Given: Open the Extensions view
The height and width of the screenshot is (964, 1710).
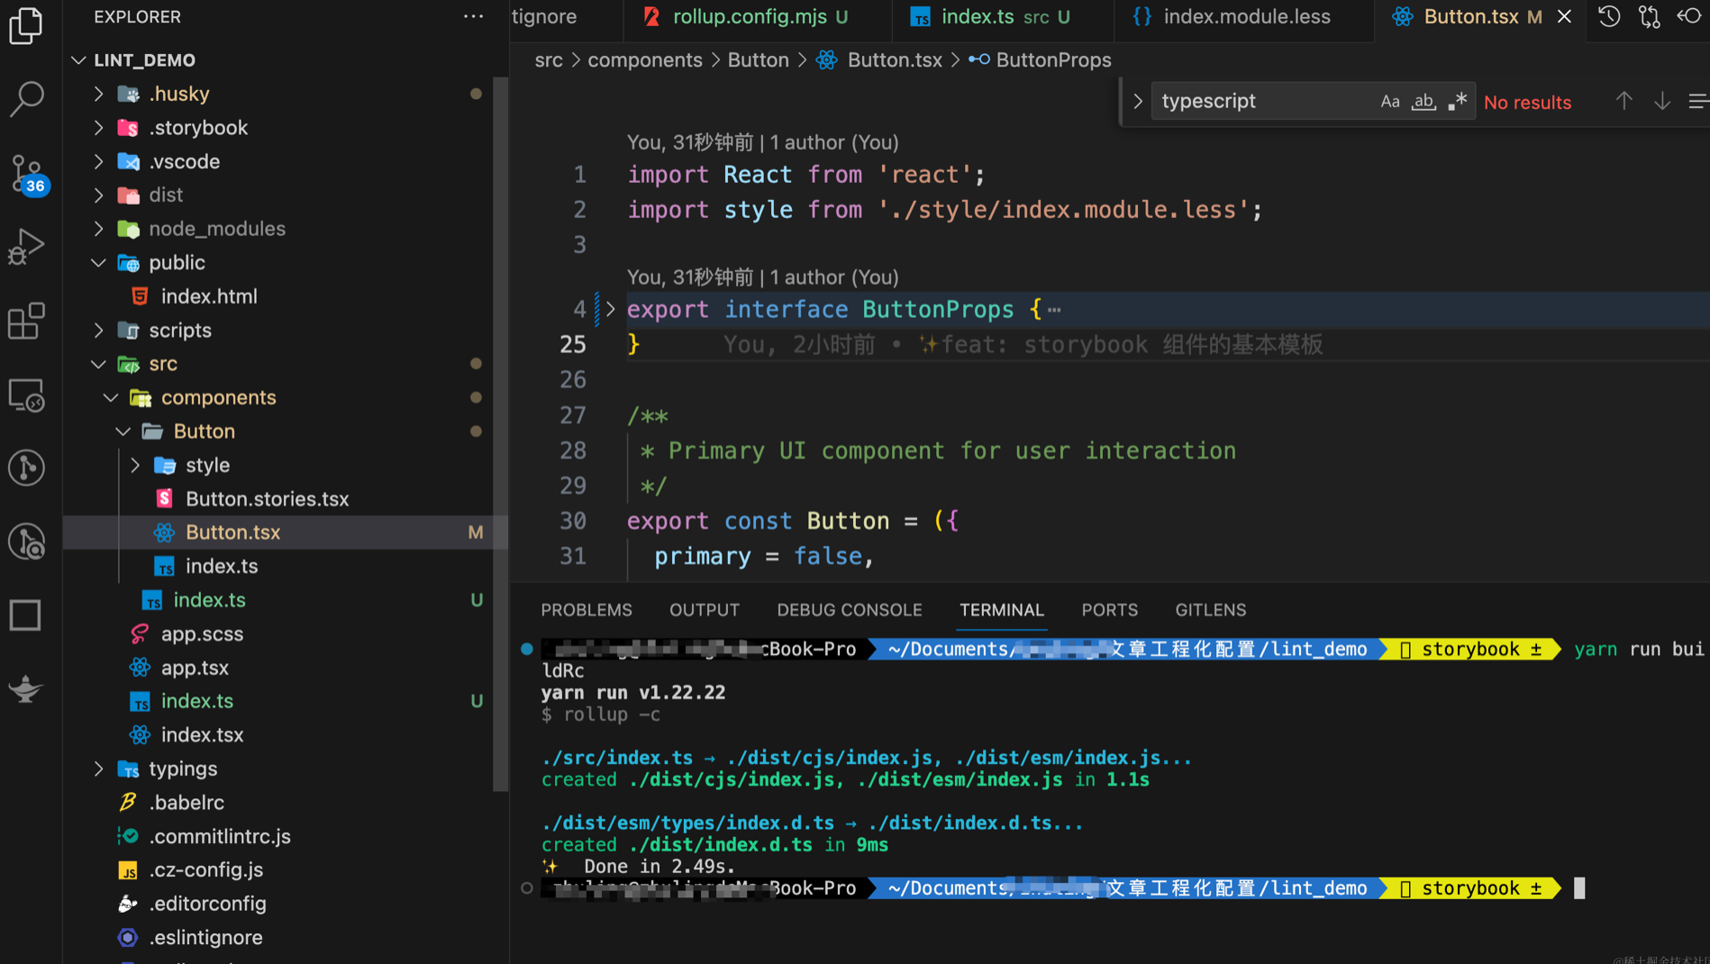Looking at the screenshot, I should coord(26,321).
